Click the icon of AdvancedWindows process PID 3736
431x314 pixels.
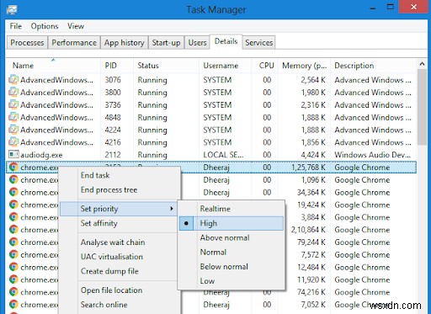tap(13, 105)
